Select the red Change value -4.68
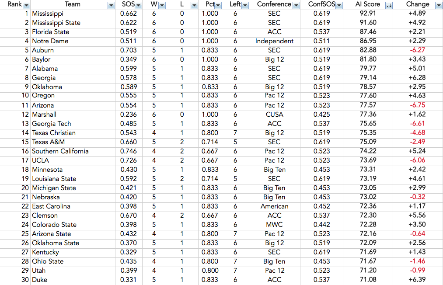This screenshot has width=443, height=285. (417, 133)
